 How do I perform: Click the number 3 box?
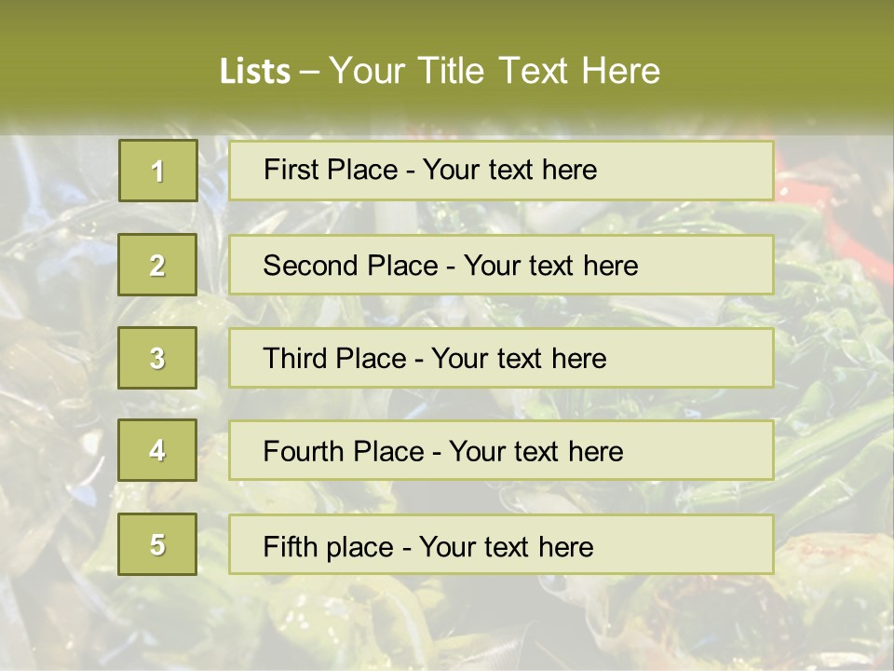coord(158,358)
